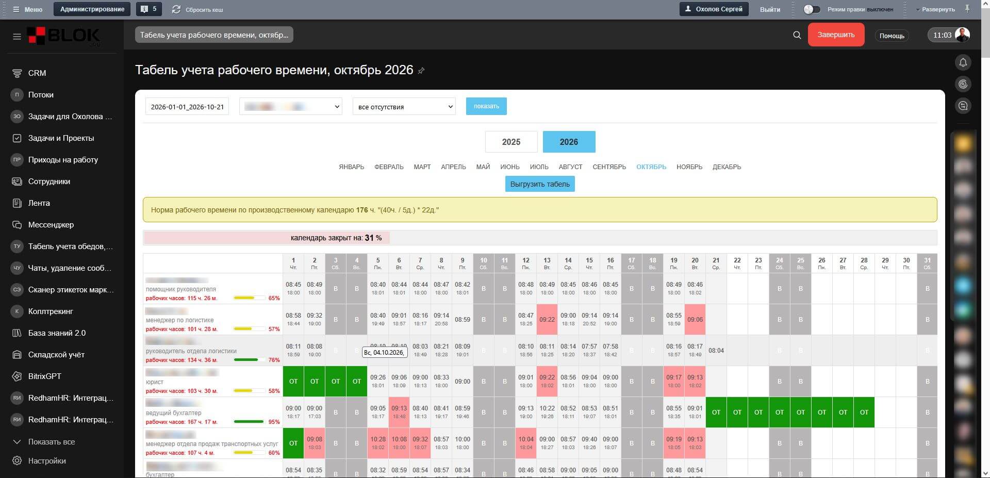Toggle Режим правки switch
Image resolution: width=990 pixels, height=478 pixels.
click(x=812, y=9)
